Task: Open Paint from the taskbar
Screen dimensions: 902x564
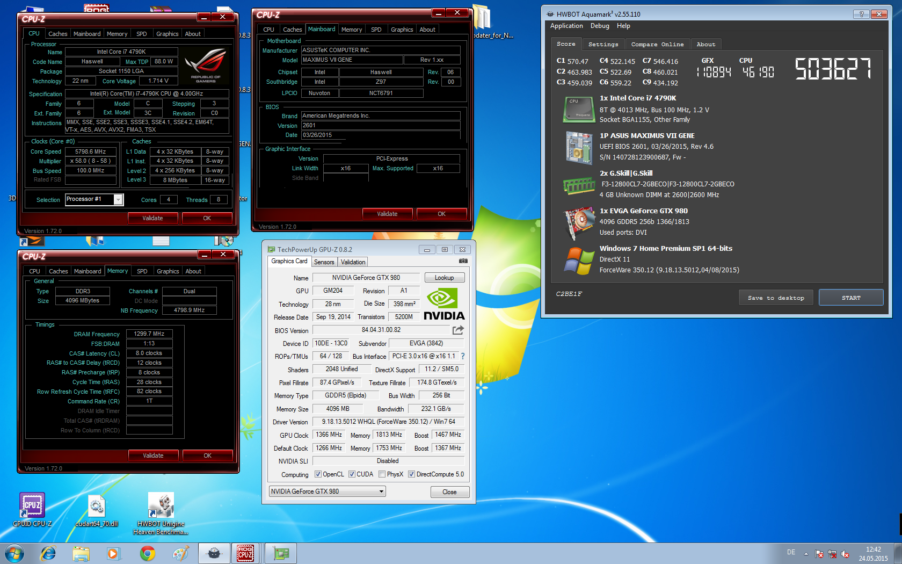Action: [x=180, y=553]
